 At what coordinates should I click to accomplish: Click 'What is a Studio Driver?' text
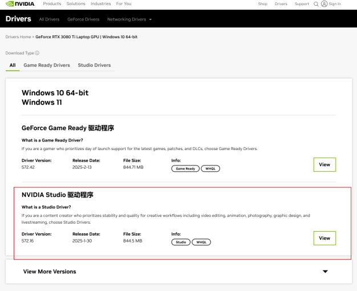tap(46, 207)
